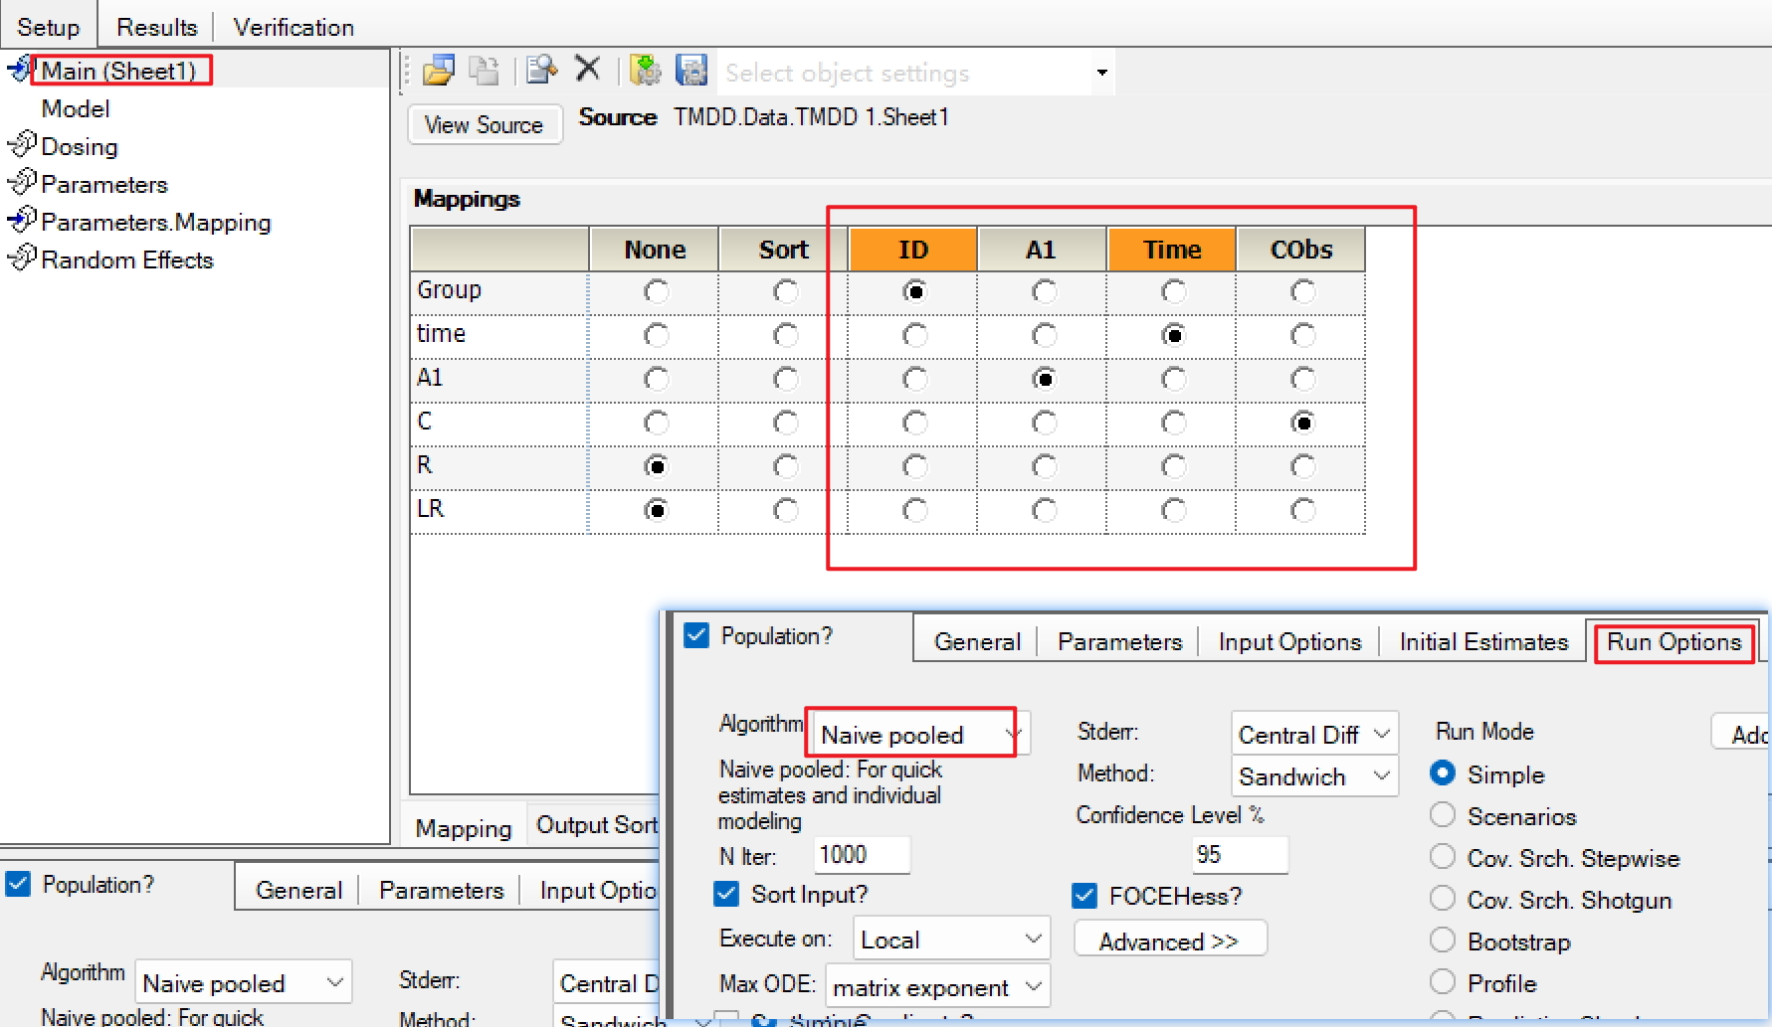1772x1027 pixels.
Task: Select the Profile run mode
Action: [x=1443, y=981]
